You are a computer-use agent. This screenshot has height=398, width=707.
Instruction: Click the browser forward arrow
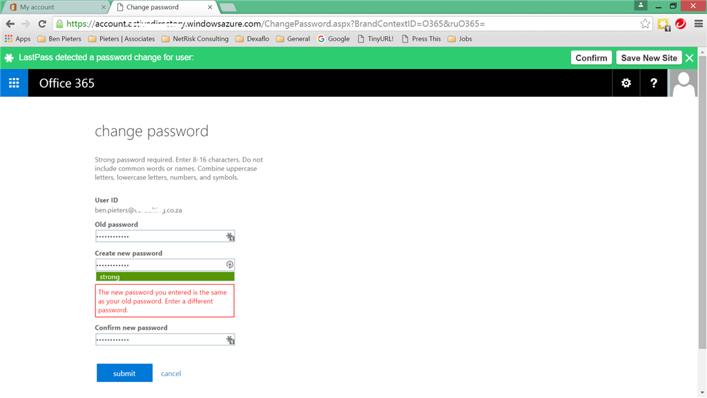(26, 24)
